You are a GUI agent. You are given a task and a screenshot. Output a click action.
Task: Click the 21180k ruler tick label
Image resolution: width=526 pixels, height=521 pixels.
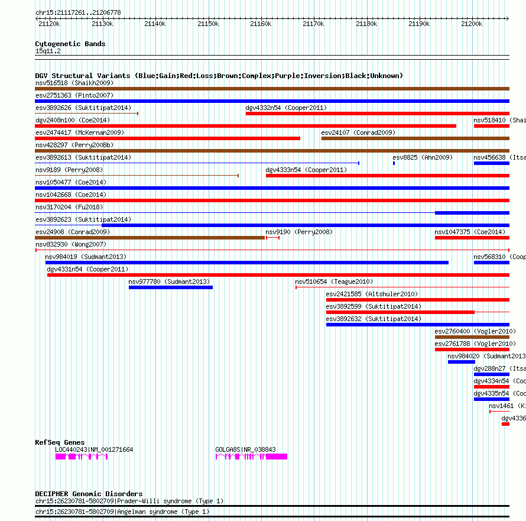point(366,24)
